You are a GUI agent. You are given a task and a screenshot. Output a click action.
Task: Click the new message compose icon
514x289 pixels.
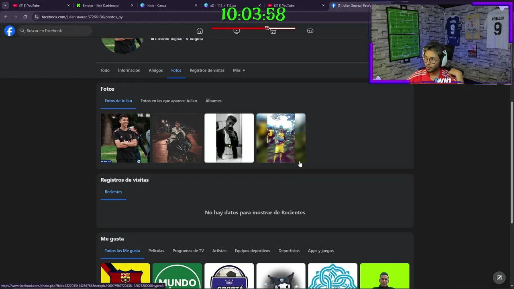click(499, 277)
